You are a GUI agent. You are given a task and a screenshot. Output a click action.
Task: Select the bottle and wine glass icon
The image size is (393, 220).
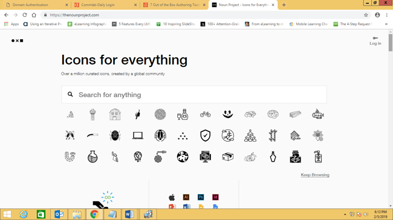(183, 115)
